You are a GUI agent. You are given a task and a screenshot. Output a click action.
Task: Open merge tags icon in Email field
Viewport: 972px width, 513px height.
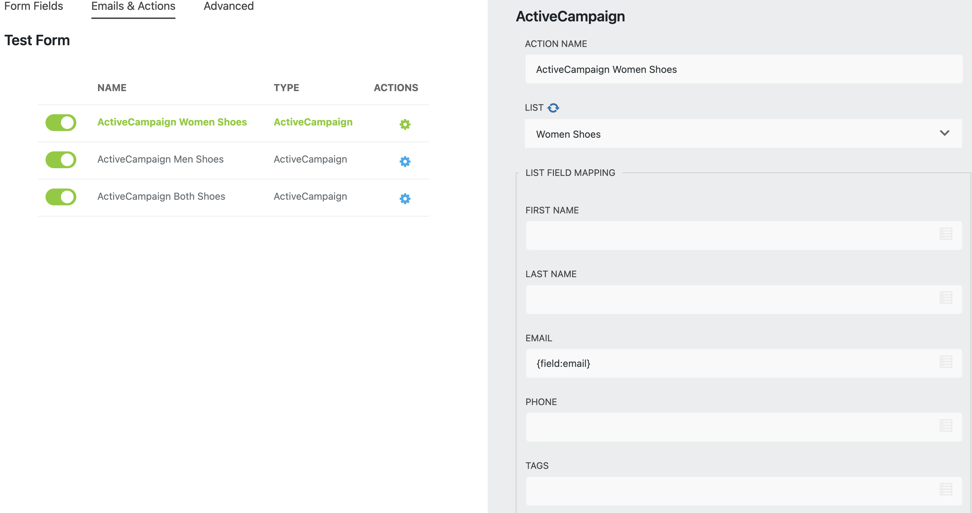coord(946,362)
